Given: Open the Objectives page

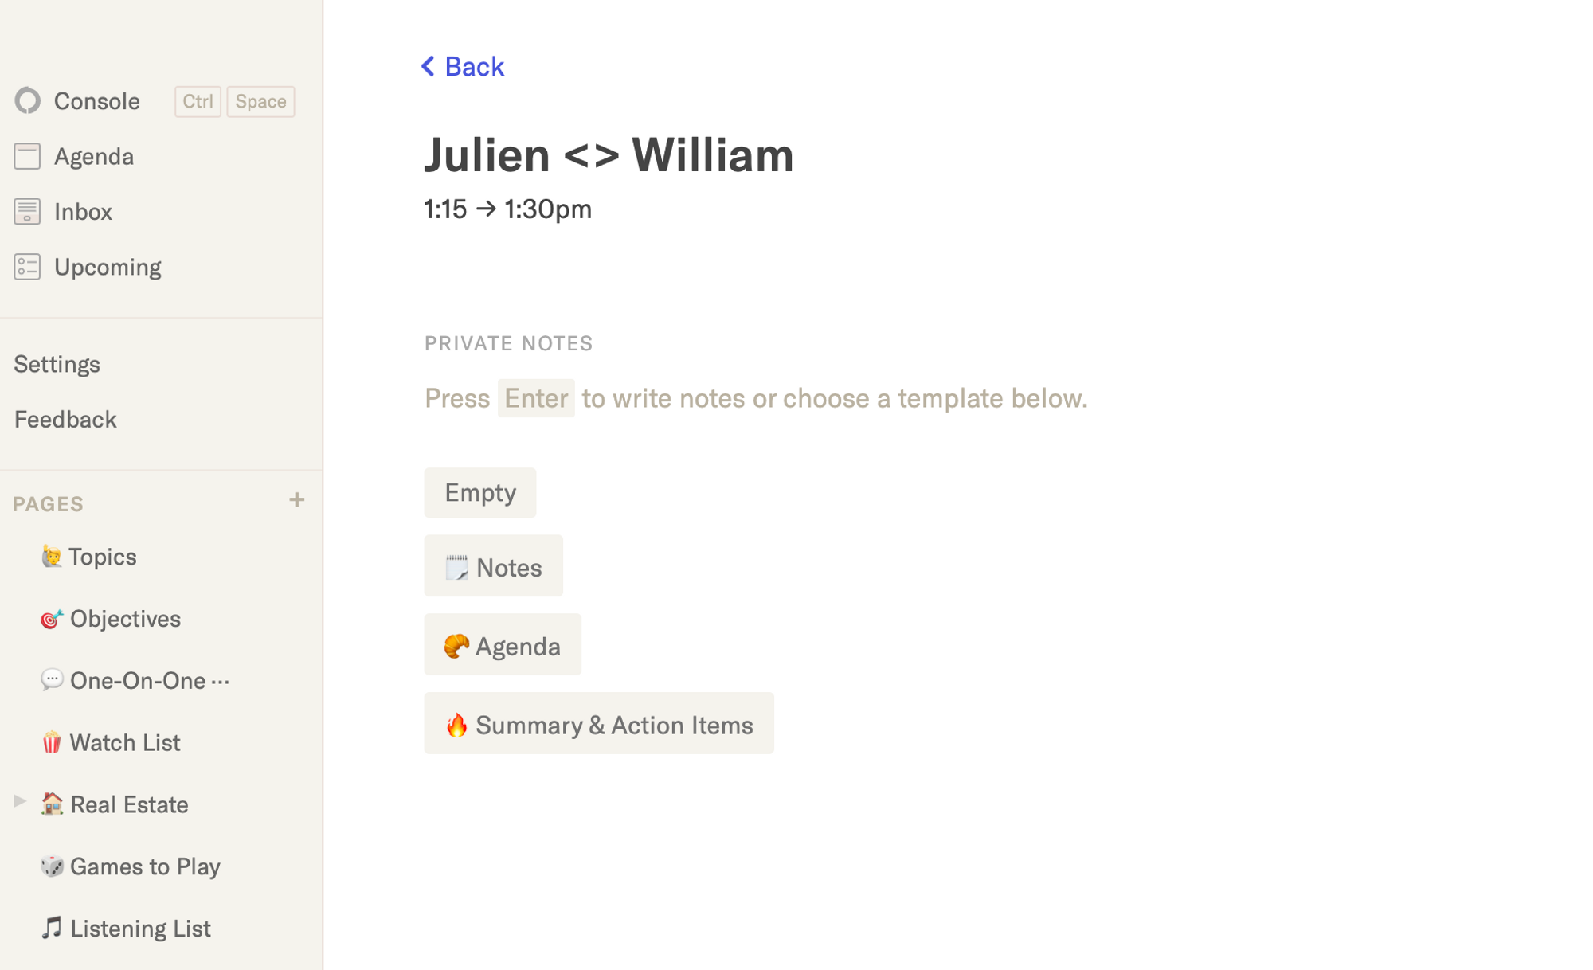Looking at the screenshot, I should pos(125,619).
